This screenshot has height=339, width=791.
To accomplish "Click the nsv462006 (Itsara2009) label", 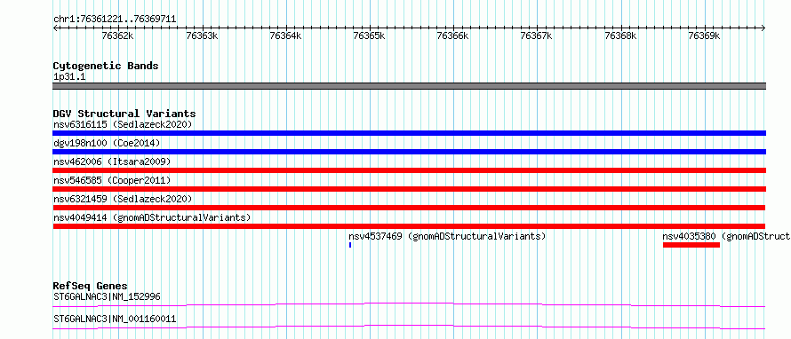I will pyautogui.click(x=112, y=162).
